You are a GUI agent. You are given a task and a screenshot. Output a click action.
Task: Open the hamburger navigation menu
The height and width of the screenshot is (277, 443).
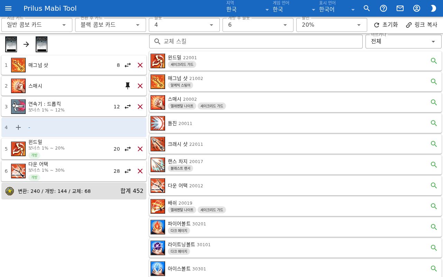(8, 8)
